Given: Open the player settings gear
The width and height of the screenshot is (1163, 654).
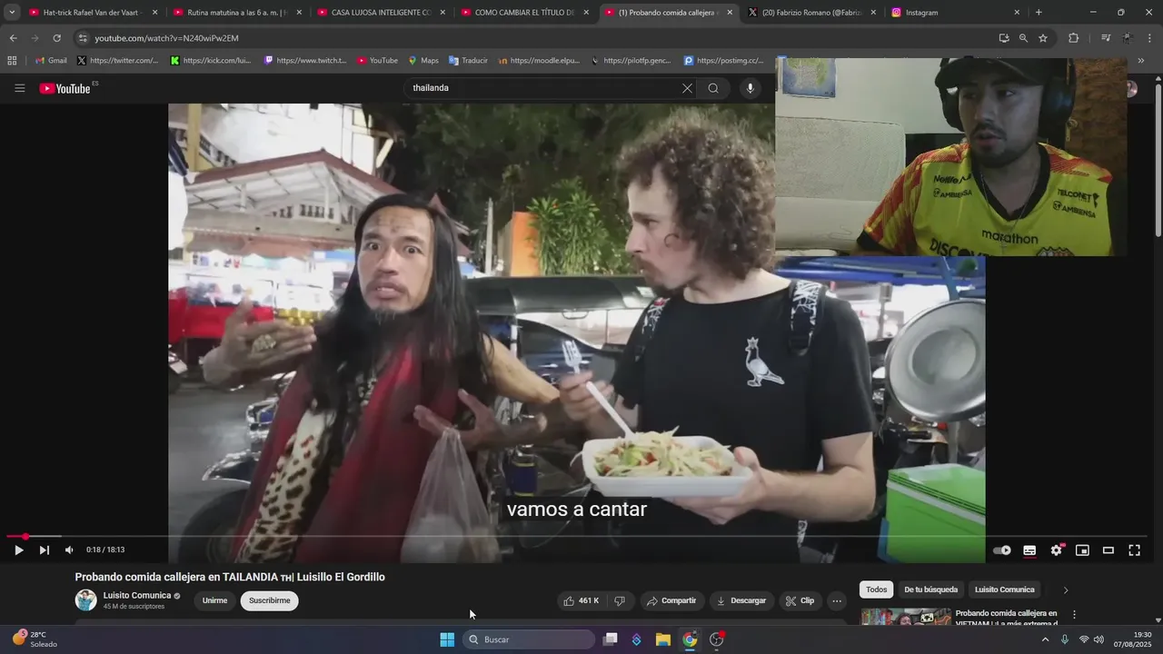Looking at the screenshot, I should point(1056,550).
